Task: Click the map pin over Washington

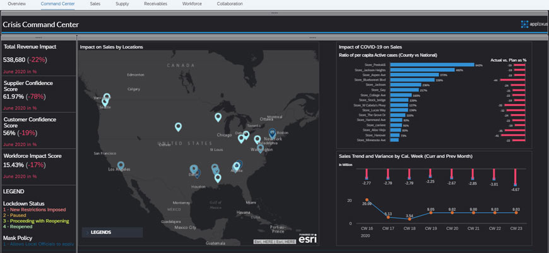Action: [261, 149]
